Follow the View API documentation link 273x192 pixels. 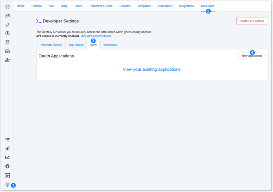(x=96, y=36)
